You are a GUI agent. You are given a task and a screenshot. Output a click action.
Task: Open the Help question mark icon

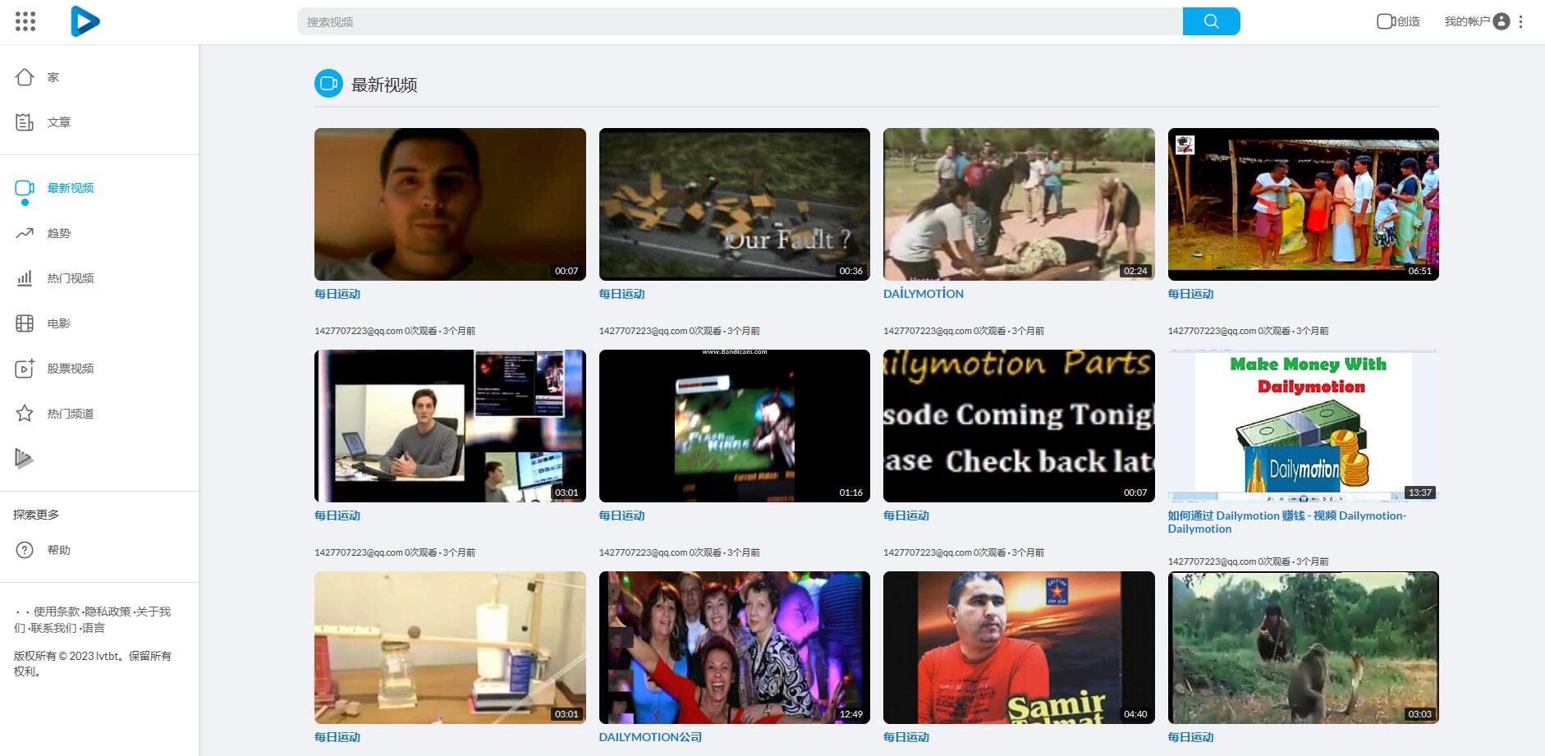point(25,550)
